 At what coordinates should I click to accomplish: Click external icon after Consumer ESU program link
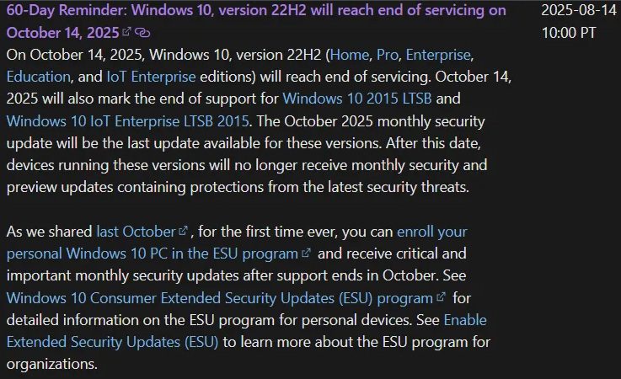441,296
